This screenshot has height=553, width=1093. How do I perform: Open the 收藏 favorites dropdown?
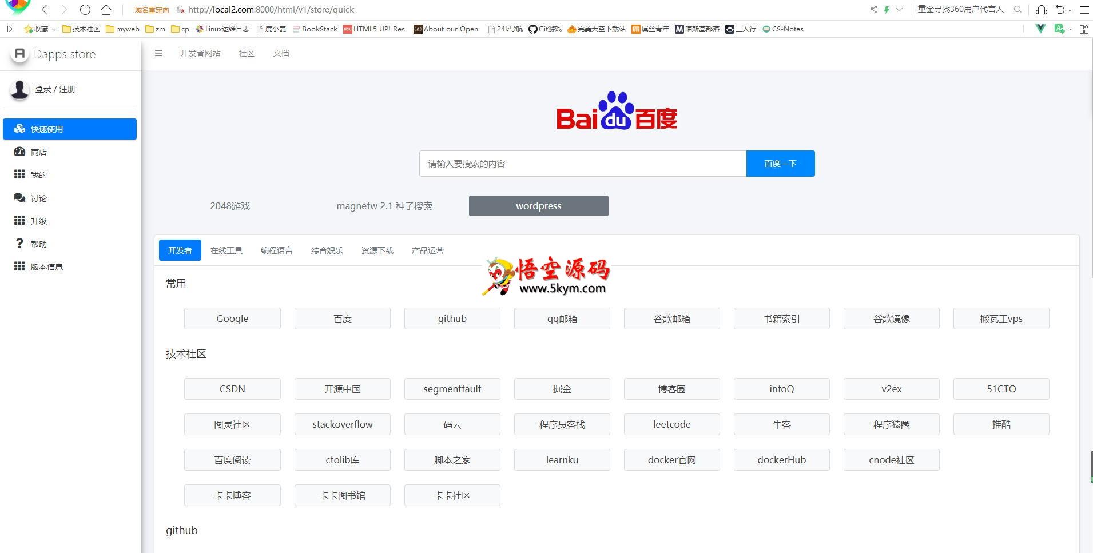pyautogui.click(x=40, y=29)
